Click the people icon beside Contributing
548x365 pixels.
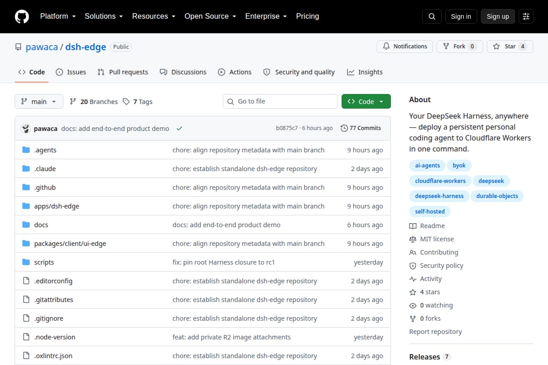click(413, 252)
